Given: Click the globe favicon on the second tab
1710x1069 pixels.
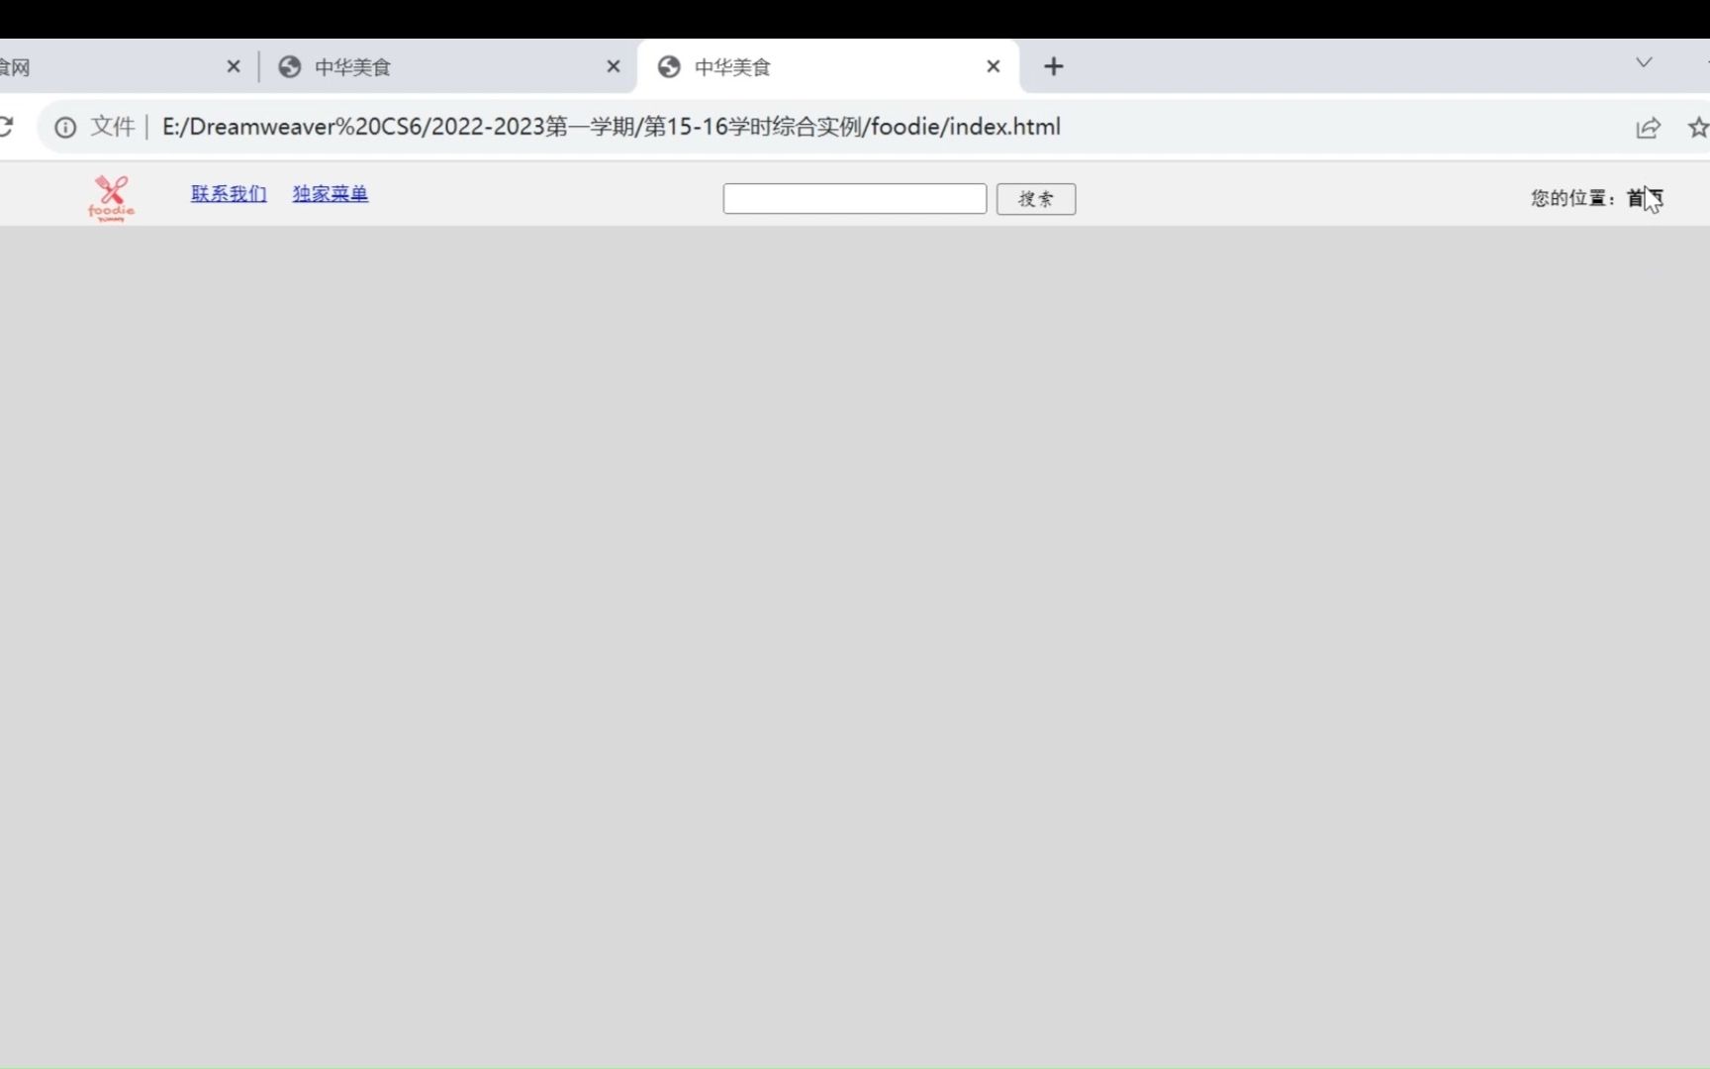Looking at the screenshot, I should tap(289, 66).
